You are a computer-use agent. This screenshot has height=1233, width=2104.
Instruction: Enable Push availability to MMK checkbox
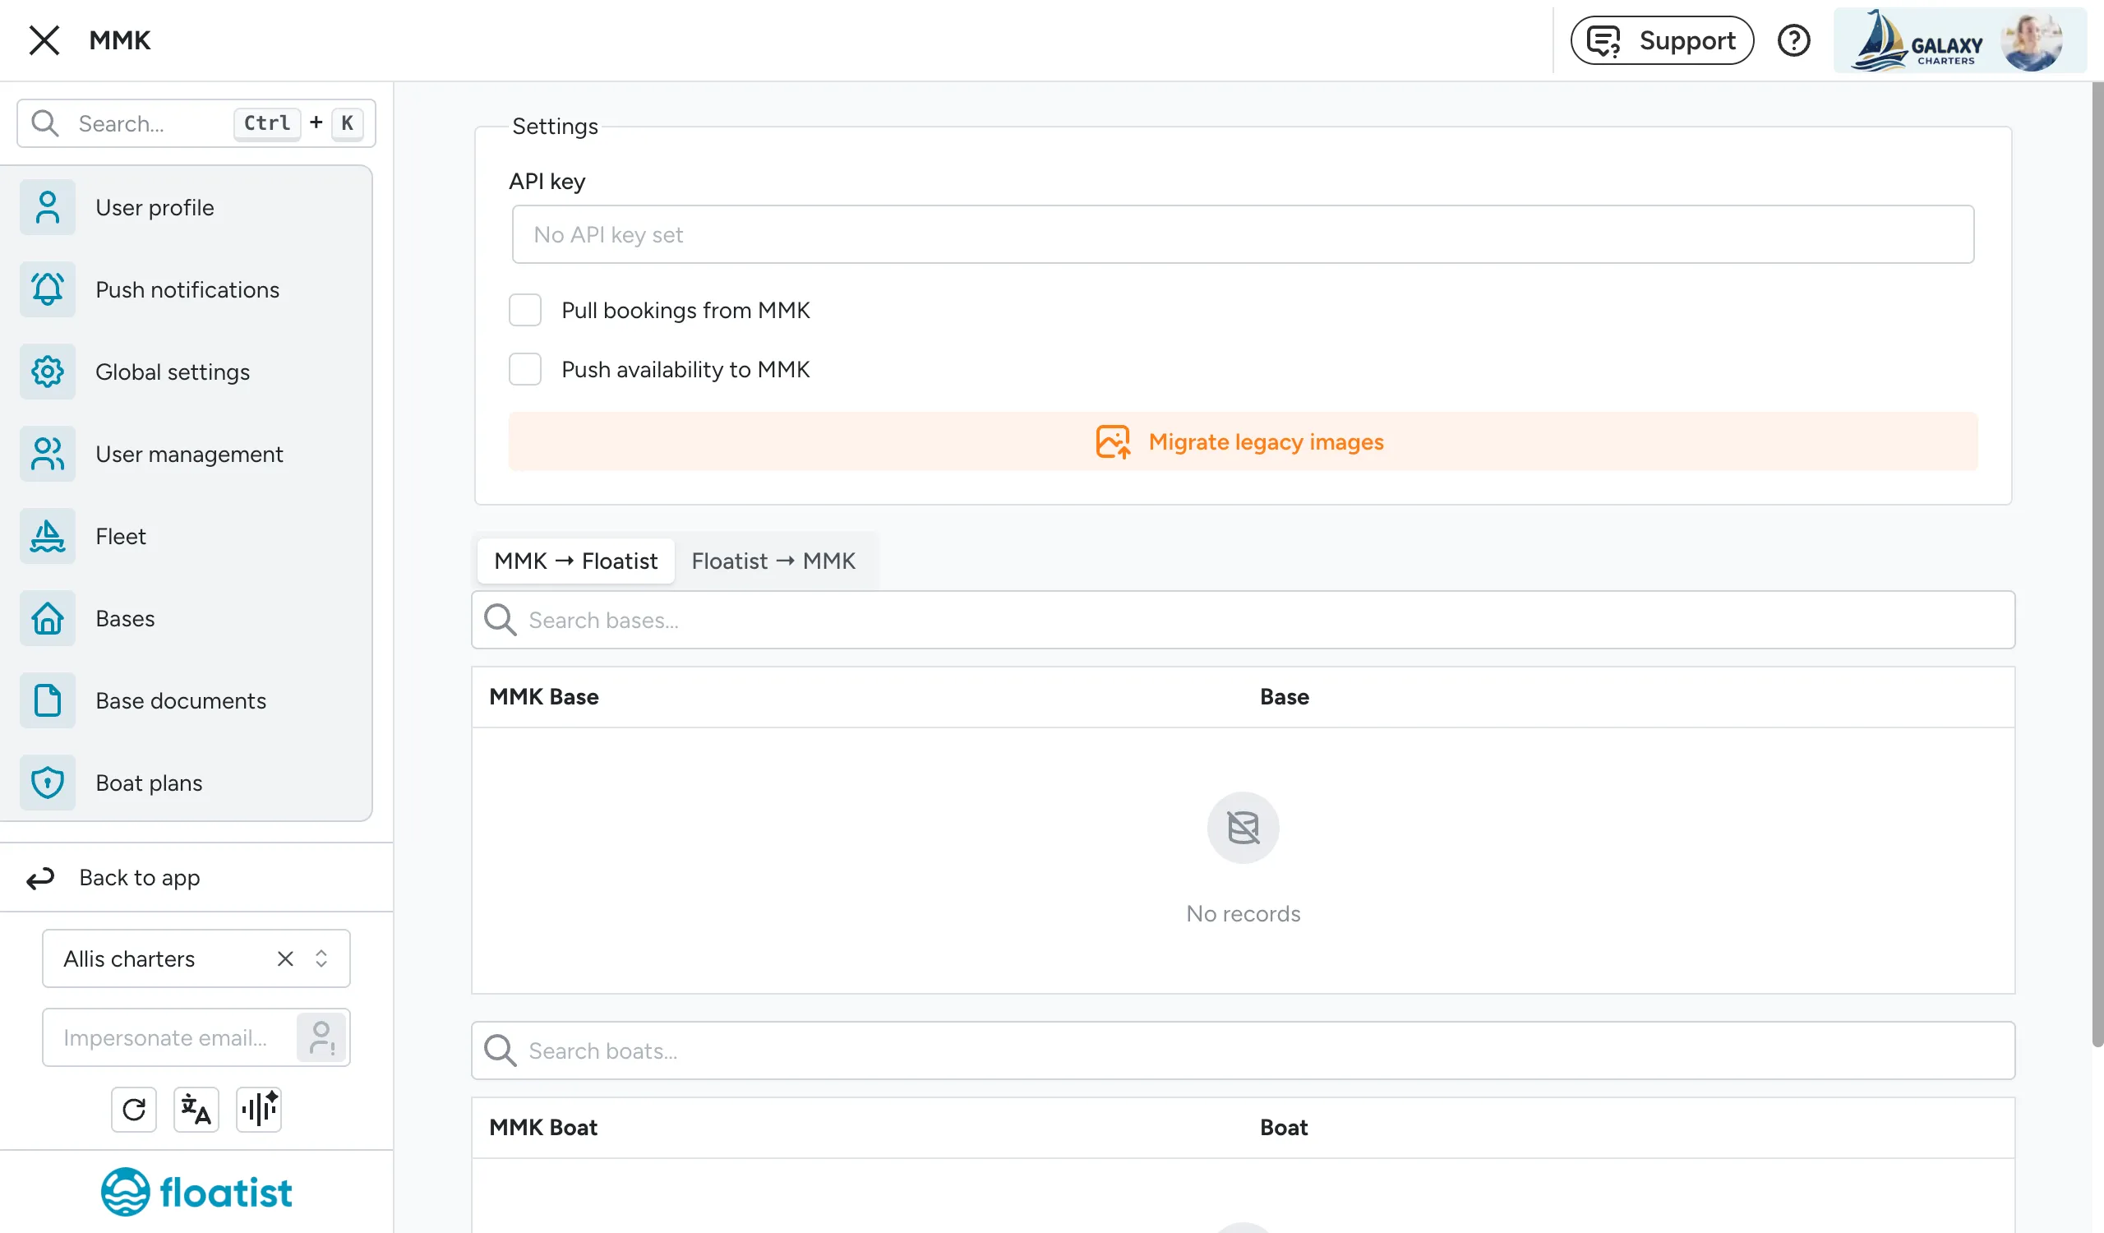[525, 369]
